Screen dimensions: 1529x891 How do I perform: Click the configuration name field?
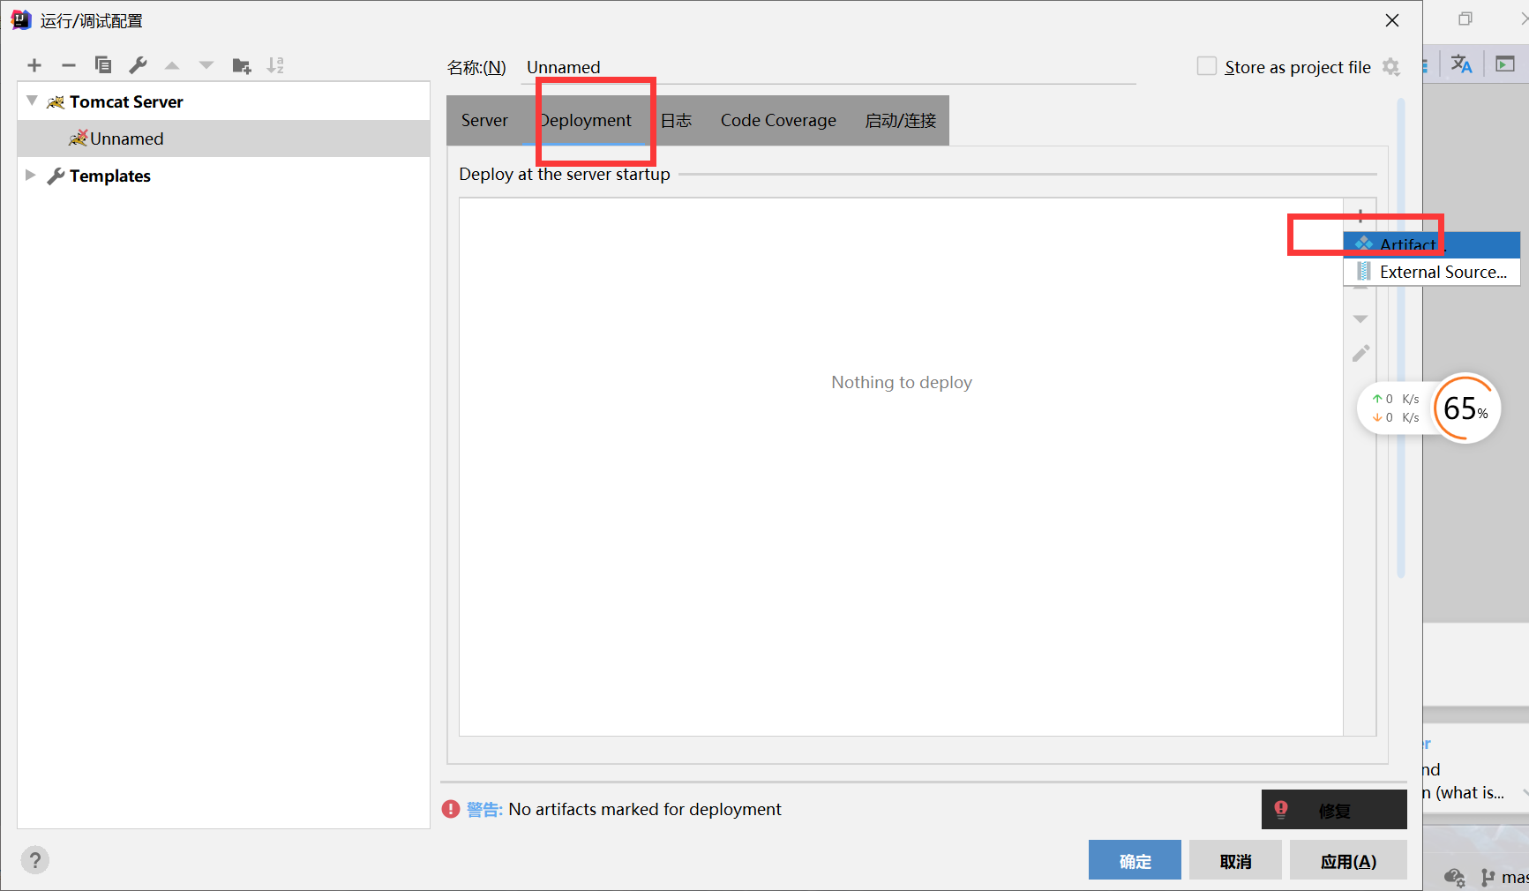click(829, 68)
